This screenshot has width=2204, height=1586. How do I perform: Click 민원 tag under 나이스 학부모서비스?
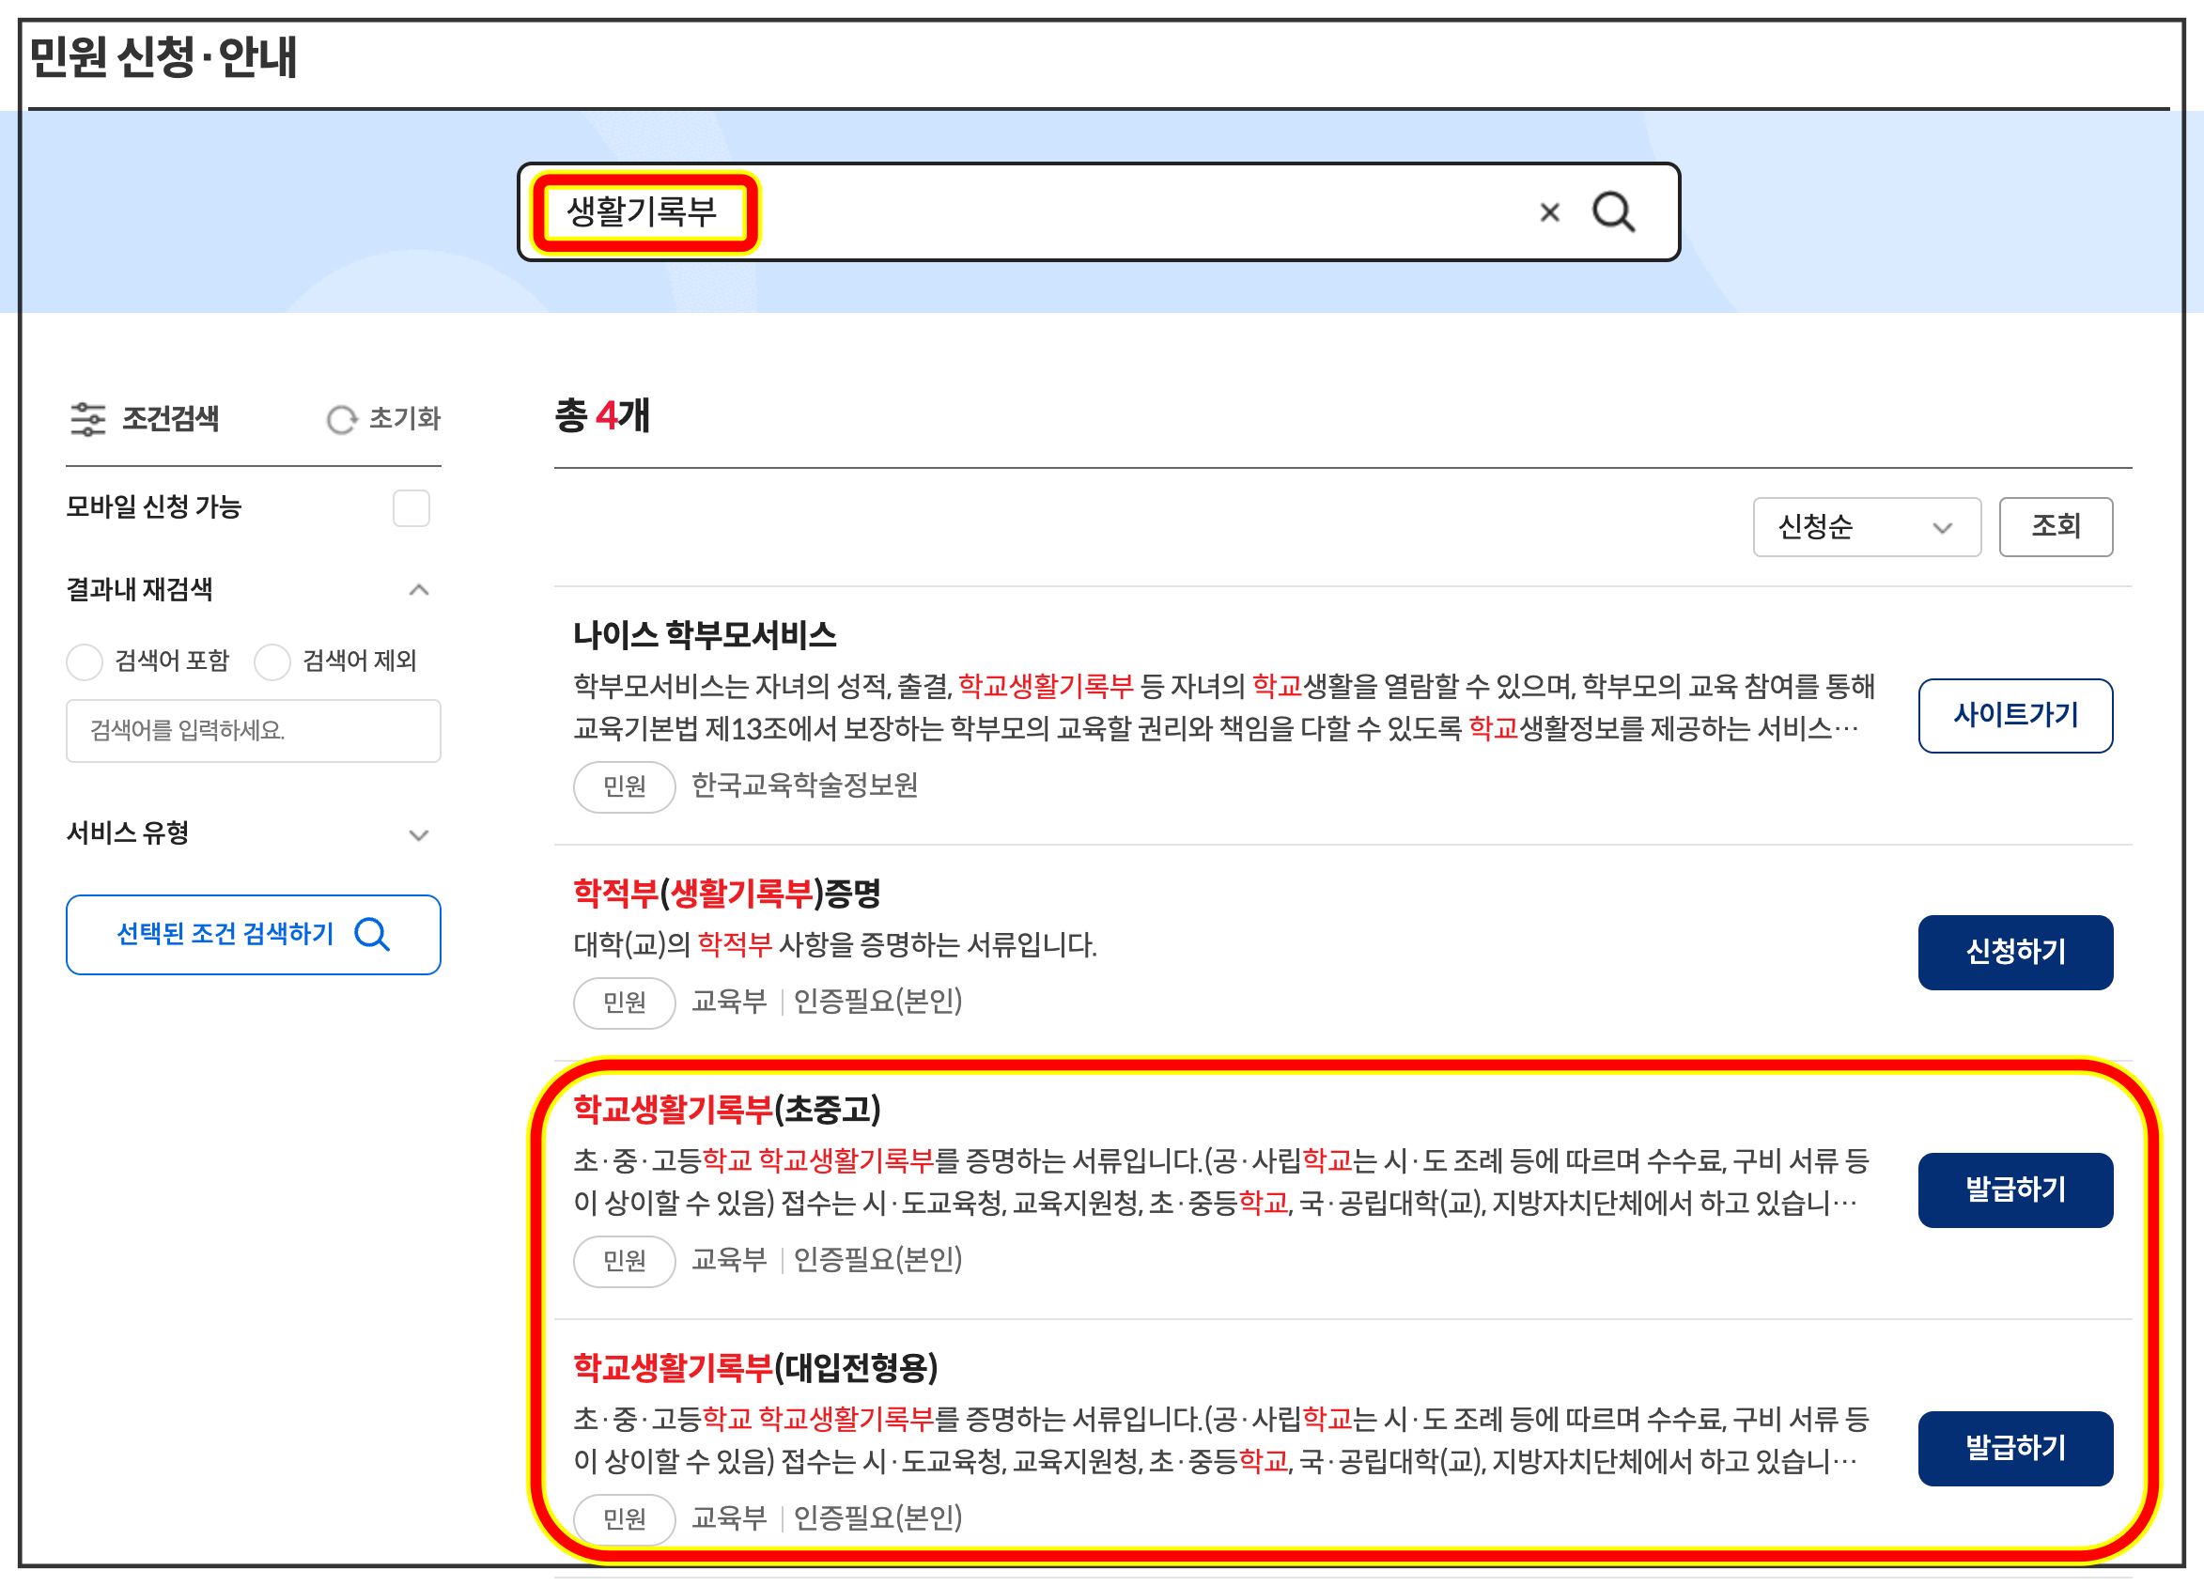tap(624, 786)
